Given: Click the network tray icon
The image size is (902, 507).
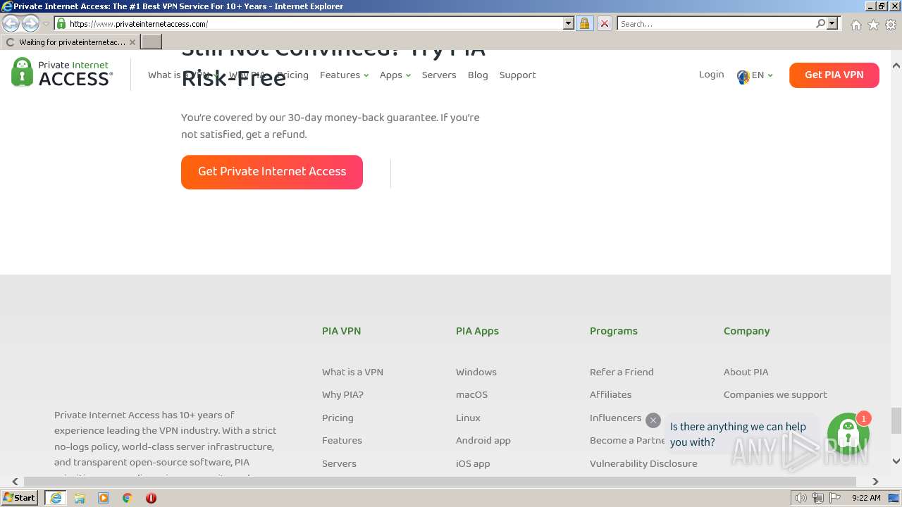Looking at the screenshot, I should point(817,498).
